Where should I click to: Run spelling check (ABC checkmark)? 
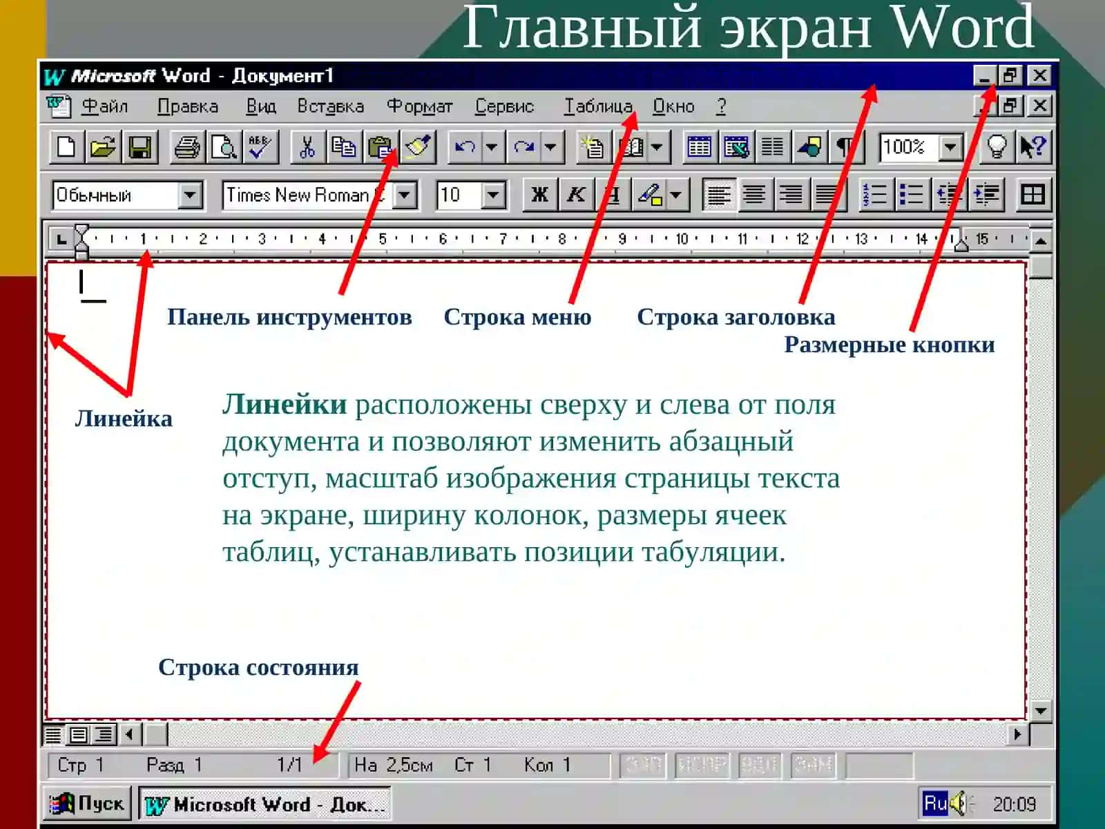click(260, 147)
